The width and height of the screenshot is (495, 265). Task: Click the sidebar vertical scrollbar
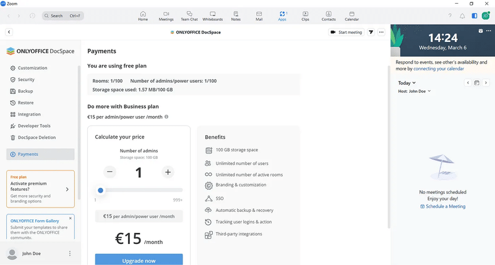[x=79, y=132]
